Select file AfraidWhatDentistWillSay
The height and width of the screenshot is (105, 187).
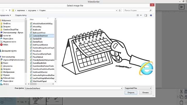[43, 24]
